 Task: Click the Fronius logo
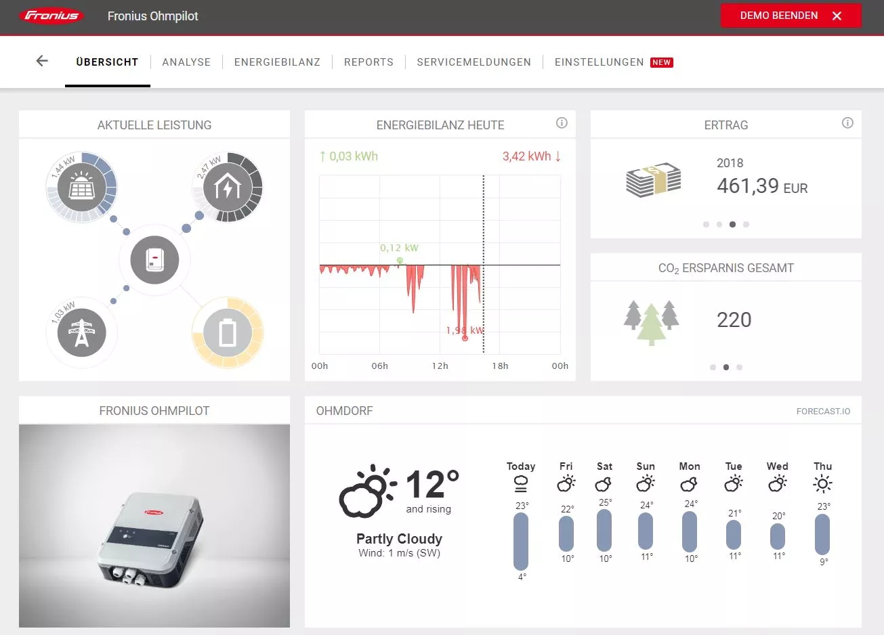(x=51, y=16)
